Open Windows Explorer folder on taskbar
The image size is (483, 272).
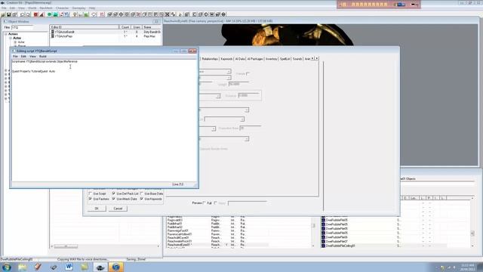click(22, 267)
